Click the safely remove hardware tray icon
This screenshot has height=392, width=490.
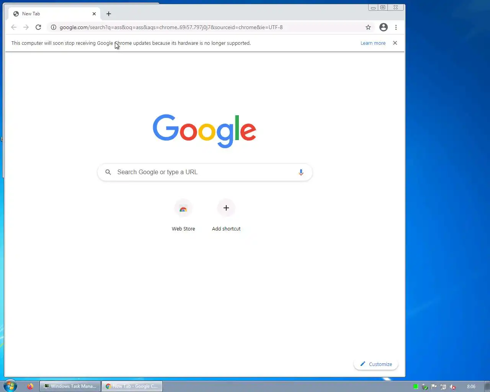pyautogui.click(x=425, y=387)
